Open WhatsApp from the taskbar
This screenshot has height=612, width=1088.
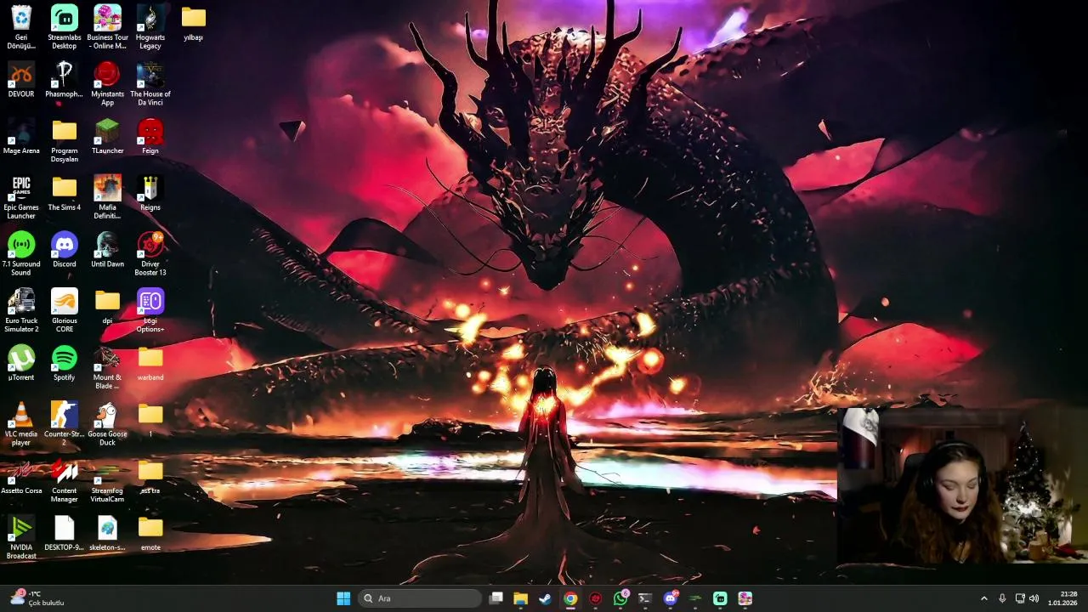[620, 598]
